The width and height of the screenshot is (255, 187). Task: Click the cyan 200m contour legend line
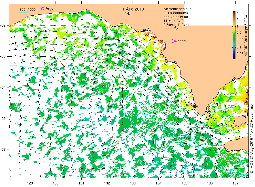pos(24,12)
